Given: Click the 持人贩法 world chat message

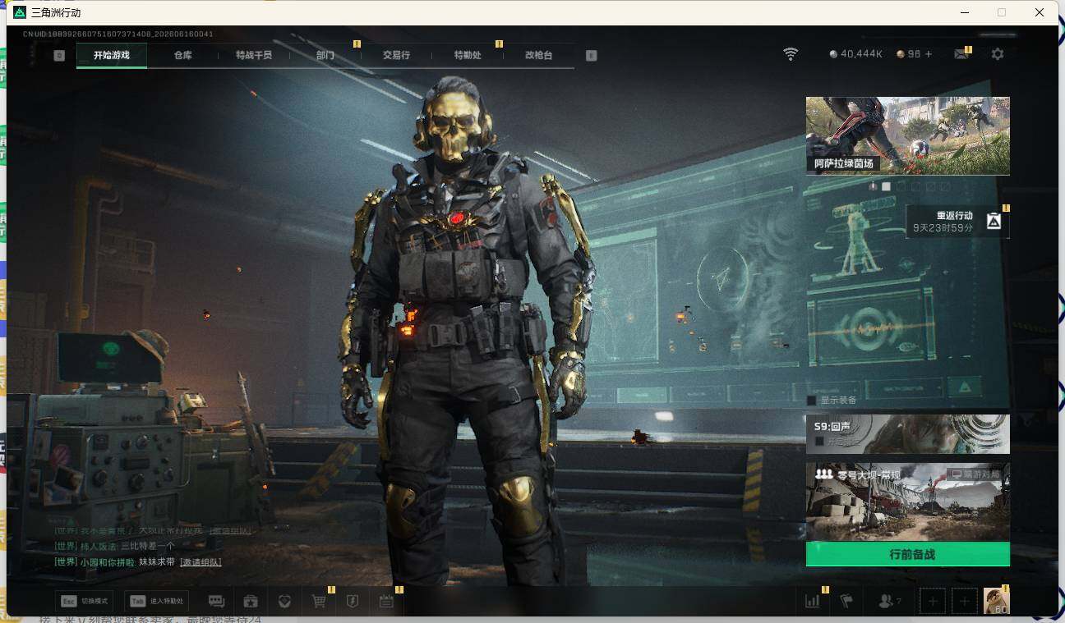Looking at the screenshot, I should (115, 546).
